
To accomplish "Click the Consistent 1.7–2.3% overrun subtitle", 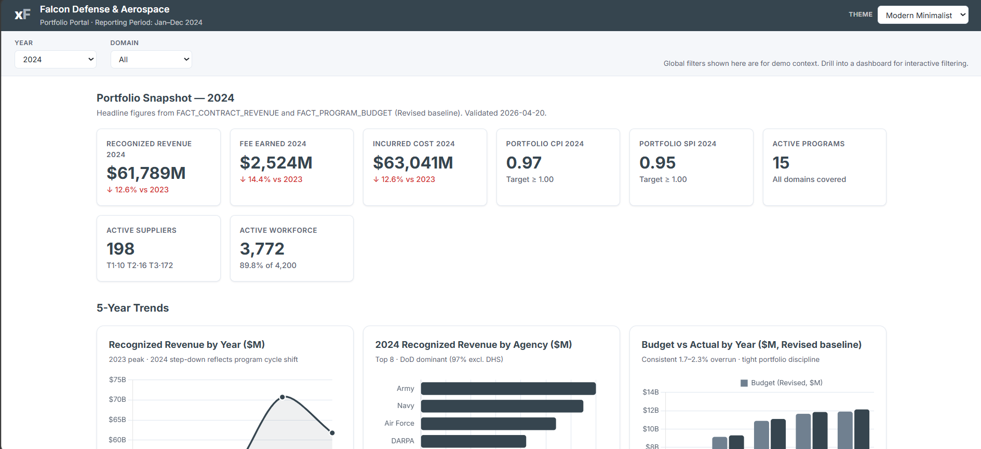I will tap(730, 359).
